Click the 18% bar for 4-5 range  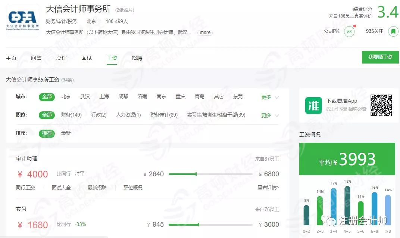(x=347, y=205)
